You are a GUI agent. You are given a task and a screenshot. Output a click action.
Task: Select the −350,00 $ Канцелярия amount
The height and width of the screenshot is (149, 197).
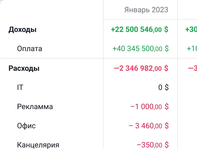[x=153, y=145]
